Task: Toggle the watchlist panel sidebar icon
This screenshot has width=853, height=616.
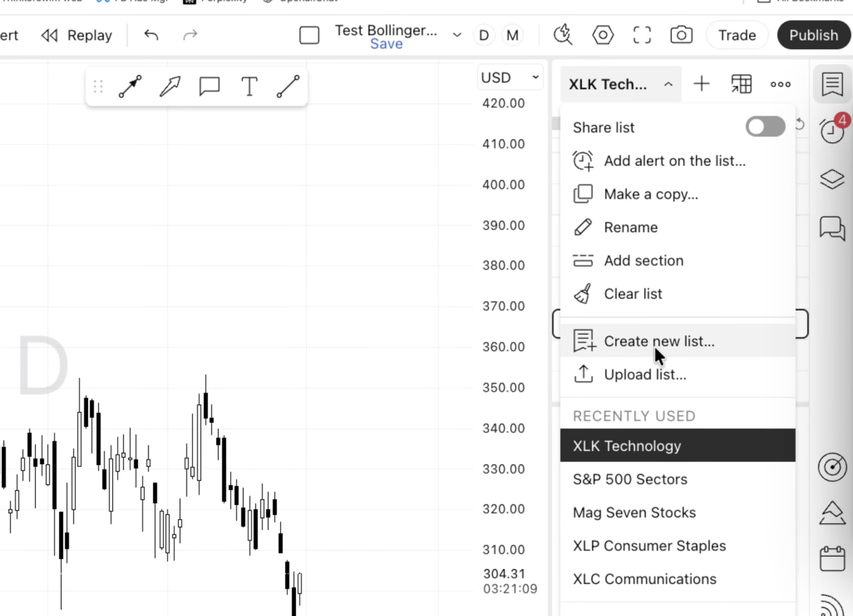Action: click(832, 84)
